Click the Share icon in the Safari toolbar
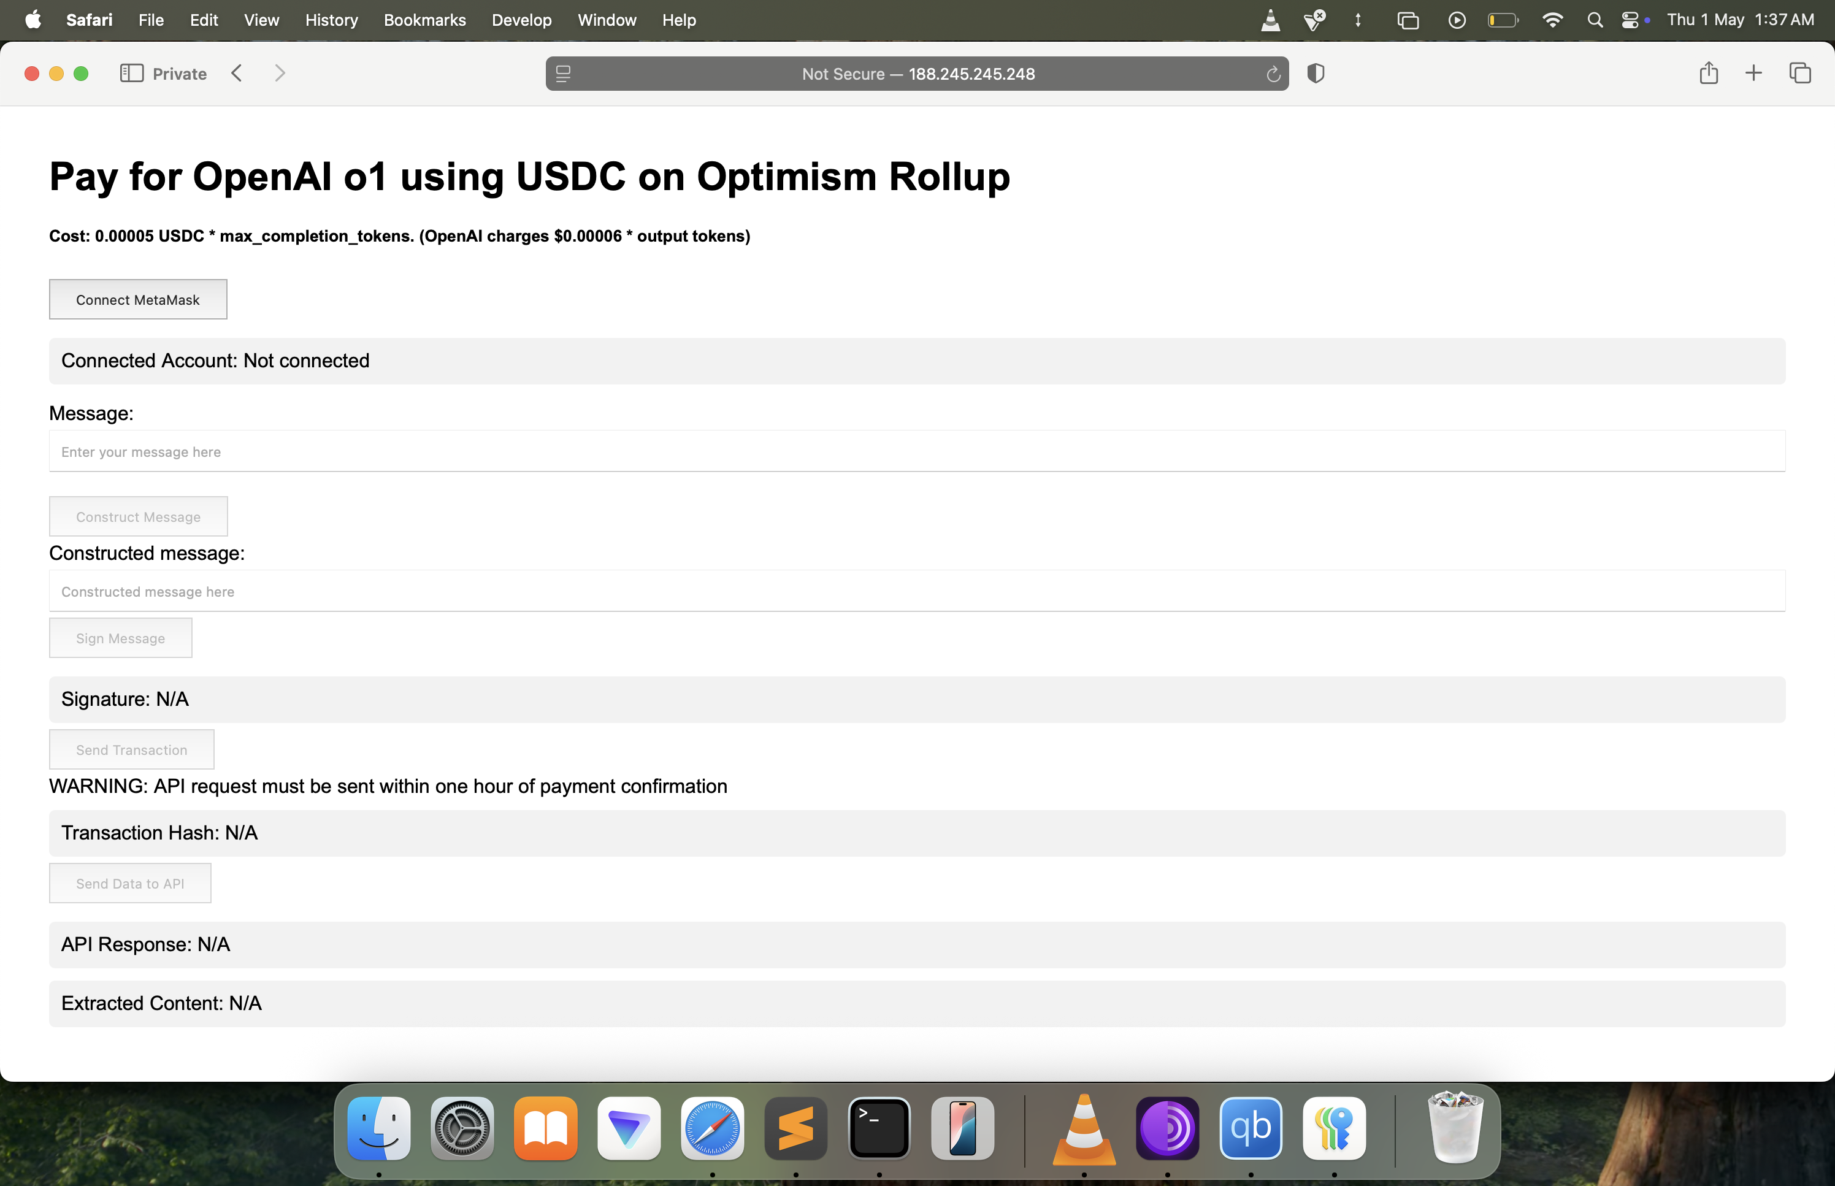The width and height of the screenshot is (1835, 1186). point(1708,73)
